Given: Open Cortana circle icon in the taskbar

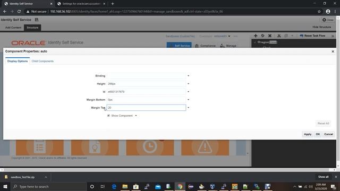Looking at the screenshot, I should 92,187.
